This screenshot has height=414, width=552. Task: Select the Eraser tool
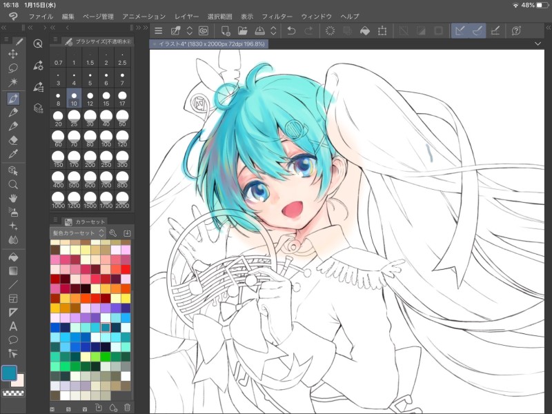click(13, 140)
